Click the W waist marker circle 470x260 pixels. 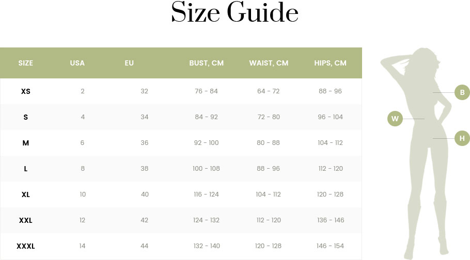coord(395,119)
